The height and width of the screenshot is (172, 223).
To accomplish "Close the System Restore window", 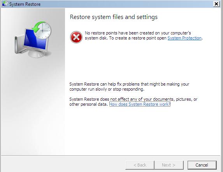I will [x=216, y=4].
